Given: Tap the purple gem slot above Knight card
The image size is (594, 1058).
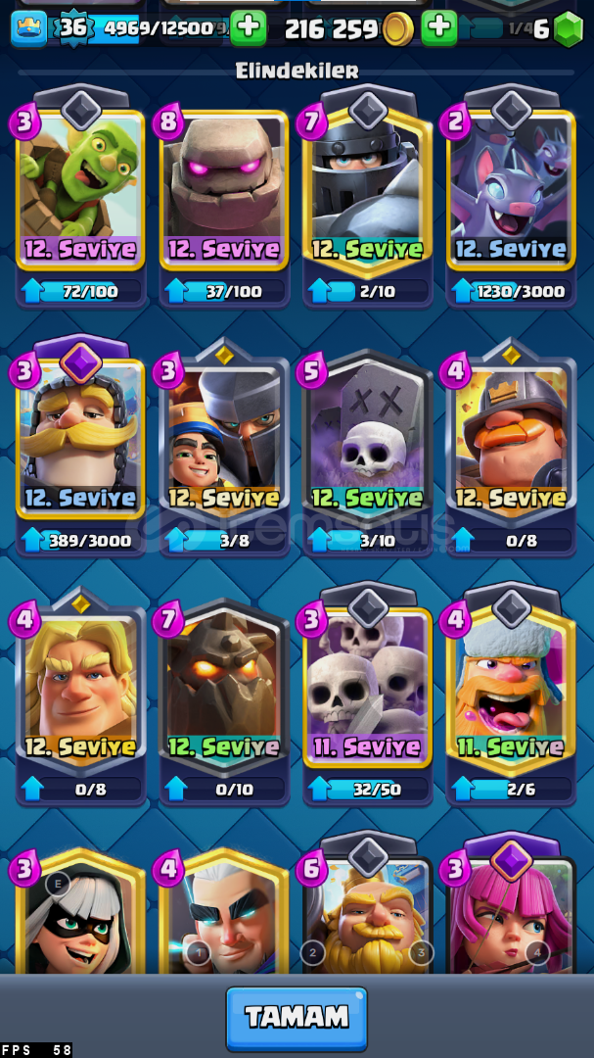Looking at the screenshot, I should 81,362.
